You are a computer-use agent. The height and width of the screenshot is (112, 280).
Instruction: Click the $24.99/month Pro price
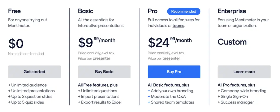point(170,42)
